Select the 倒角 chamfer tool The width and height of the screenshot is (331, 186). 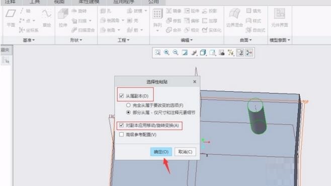tap(108, 30)
